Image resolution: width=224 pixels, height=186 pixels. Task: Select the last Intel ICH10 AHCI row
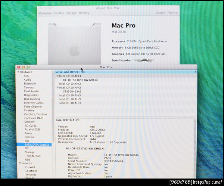(x=70, y=103)
